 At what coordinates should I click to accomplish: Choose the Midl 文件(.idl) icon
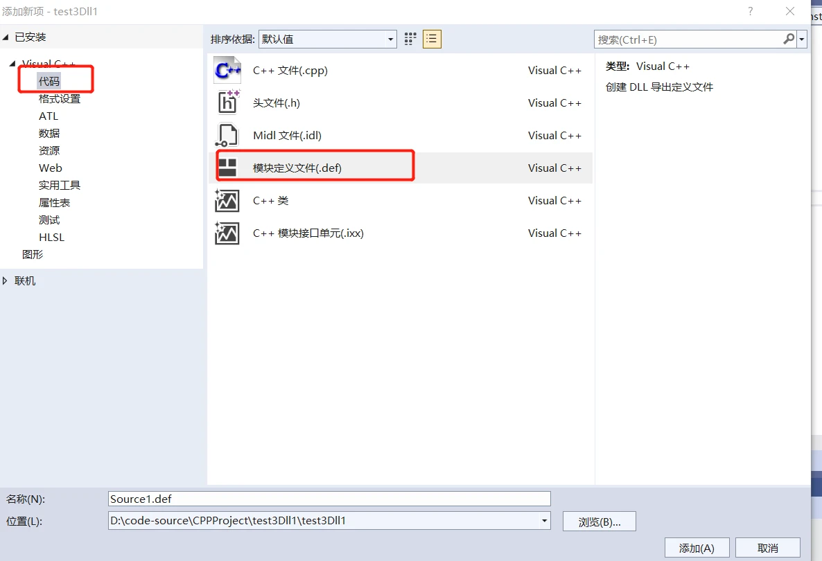pos(227,135)
